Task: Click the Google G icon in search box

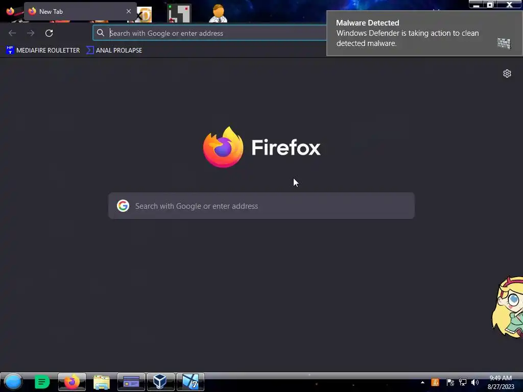Action: tap(123, 206)
